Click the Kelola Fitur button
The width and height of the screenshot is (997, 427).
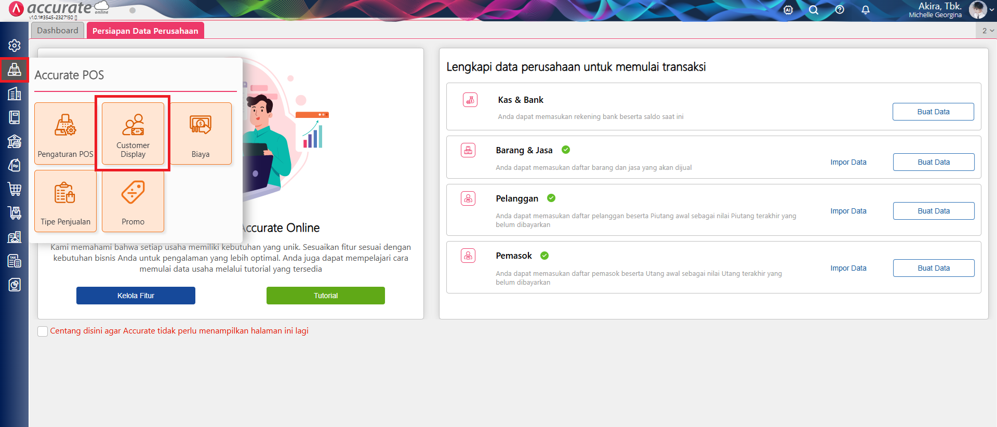tap(136, 296)
